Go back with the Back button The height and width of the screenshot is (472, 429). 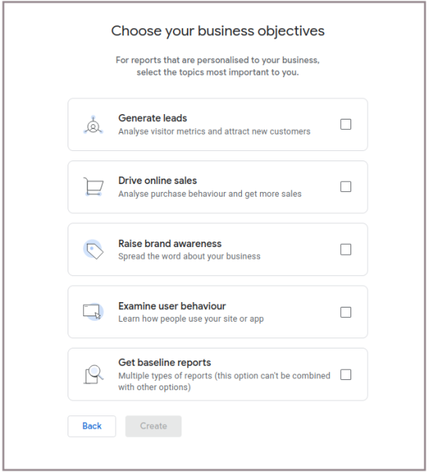click(x=92, y=426)
